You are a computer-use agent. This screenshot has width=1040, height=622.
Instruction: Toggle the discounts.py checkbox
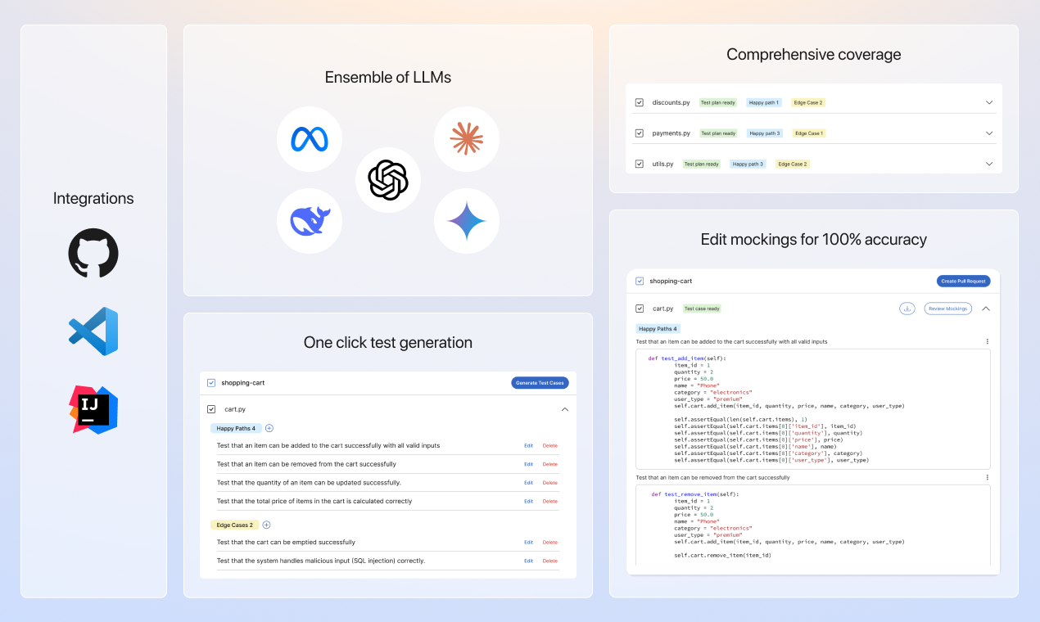point(640,102)
